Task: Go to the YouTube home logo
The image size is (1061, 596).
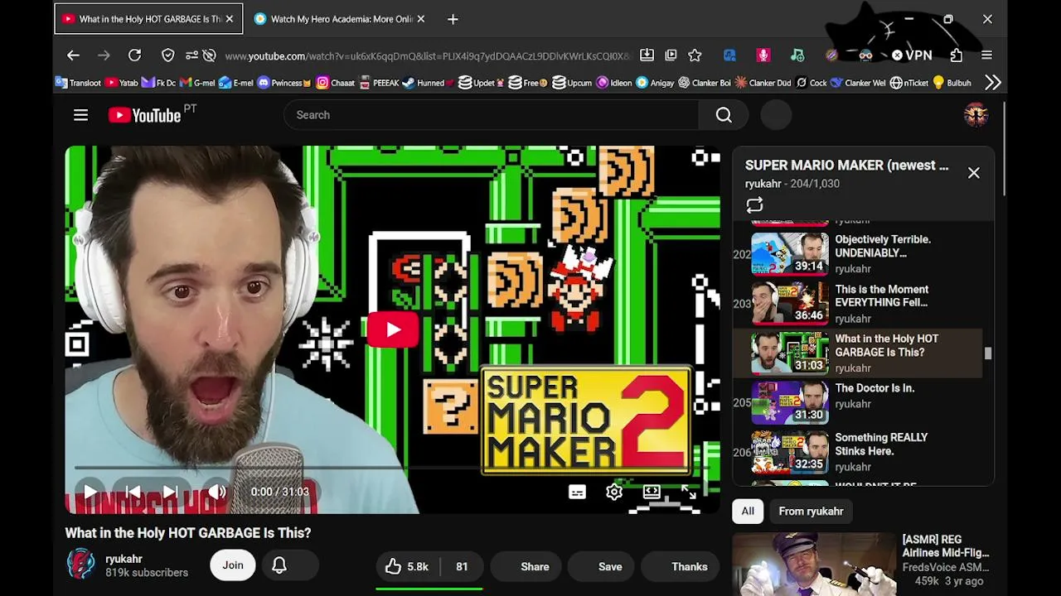Action: (145, 115)
